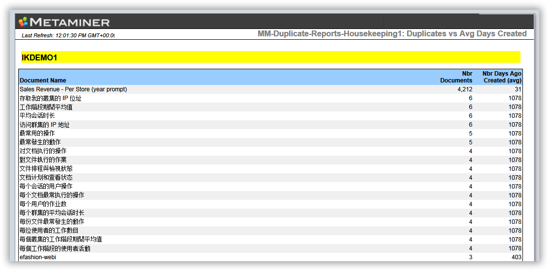549x271 pixels.
Task: Click the Nbr Days Ago Created (avg) header
Action: pyautogui.click(x=502, y=77)
